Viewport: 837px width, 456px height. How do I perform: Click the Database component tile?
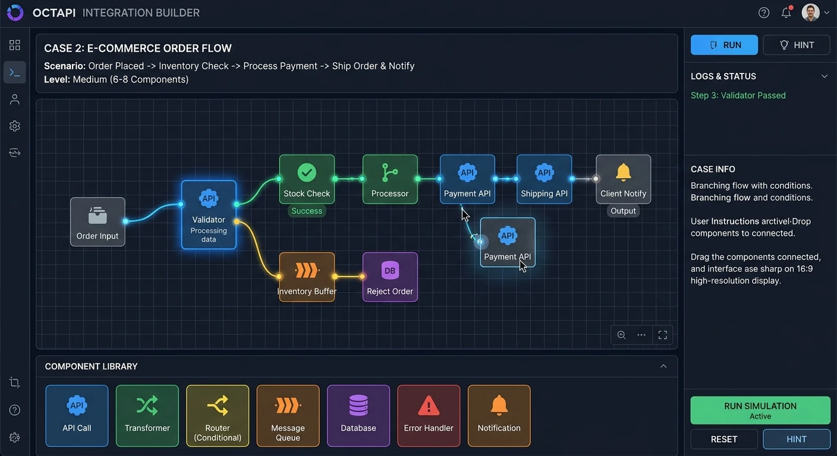[x=358, y=416]
